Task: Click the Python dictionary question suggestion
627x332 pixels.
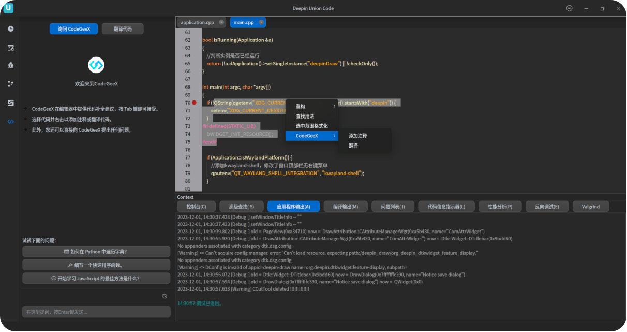Action: pyautogui.click(x=96, y=252)
